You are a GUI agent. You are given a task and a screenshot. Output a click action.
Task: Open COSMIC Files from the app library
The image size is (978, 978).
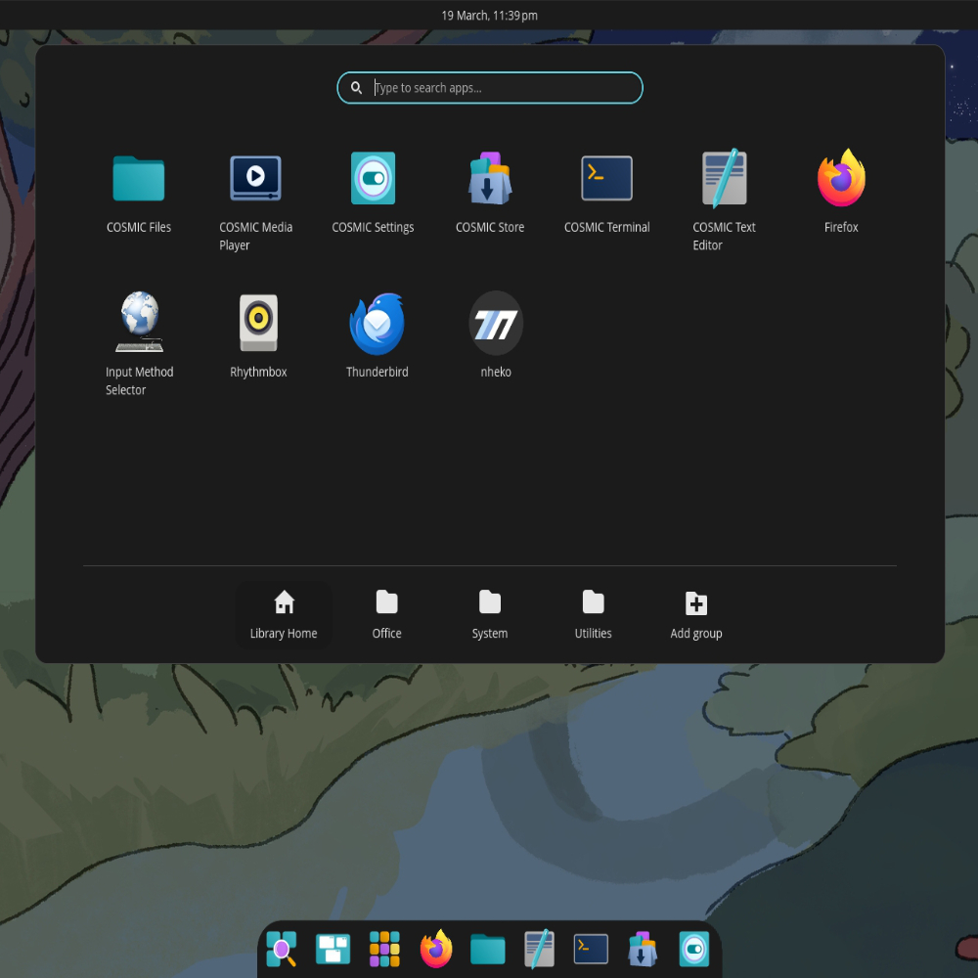tap(139, 194)
